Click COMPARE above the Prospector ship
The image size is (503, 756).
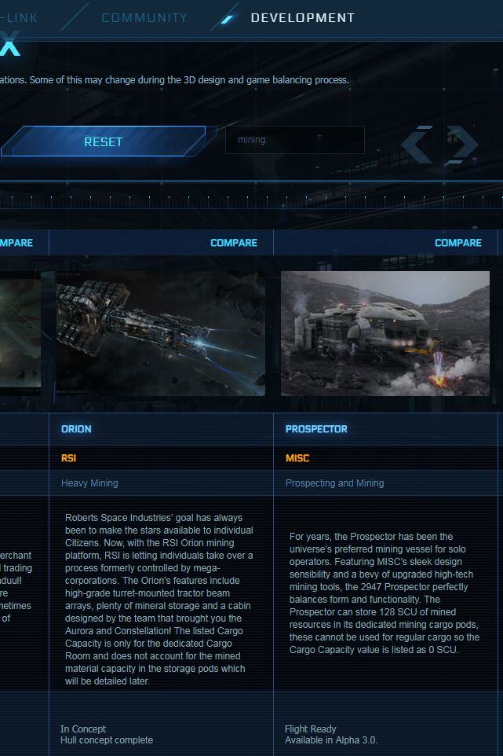pos(457,243)
